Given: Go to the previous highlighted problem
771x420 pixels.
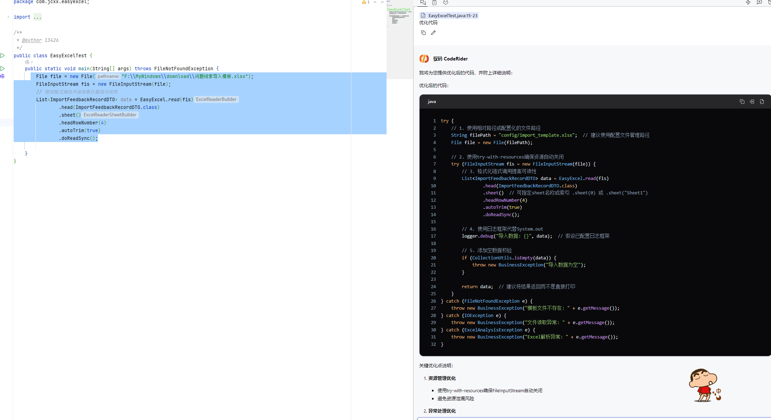Looking at the screenshot, I should point(375,2).
